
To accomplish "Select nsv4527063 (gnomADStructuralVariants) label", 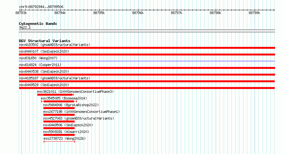I will (x=78, y=118).
